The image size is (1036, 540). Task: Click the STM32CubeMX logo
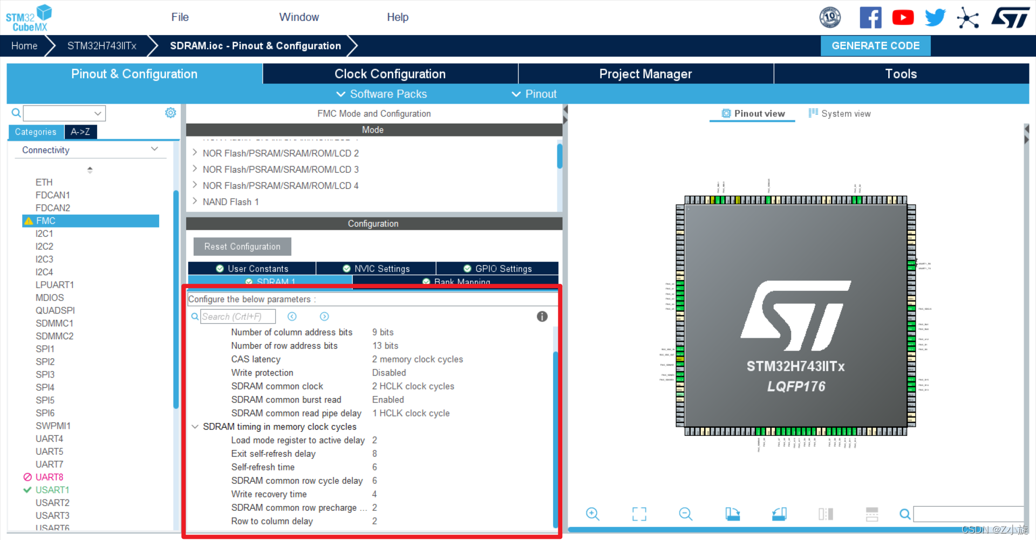29,18
